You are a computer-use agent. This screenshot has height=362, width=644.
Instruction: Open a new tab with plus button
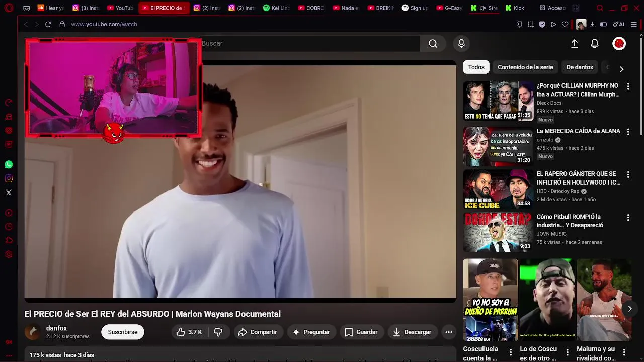576,8
